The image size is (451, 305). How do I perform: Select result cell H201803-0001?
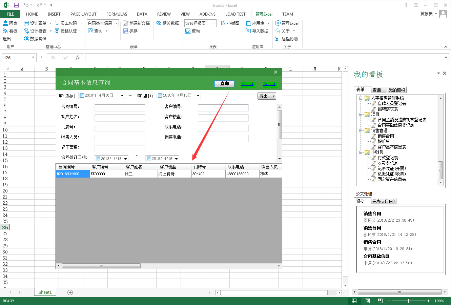pos(73,174)
